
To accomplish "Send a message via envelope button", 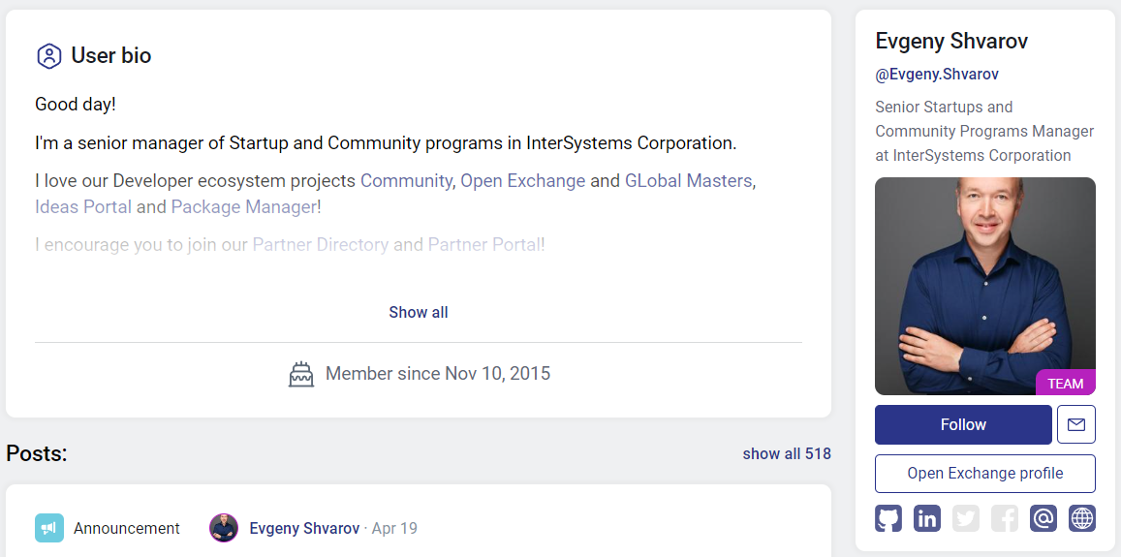I will (x=1076, y=424).
